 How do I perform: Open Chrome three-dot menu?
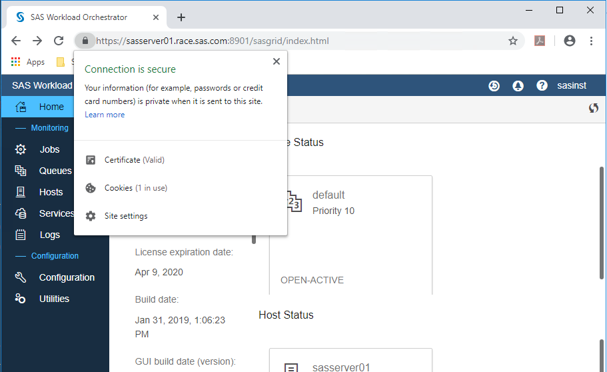[x=591, y=41]
